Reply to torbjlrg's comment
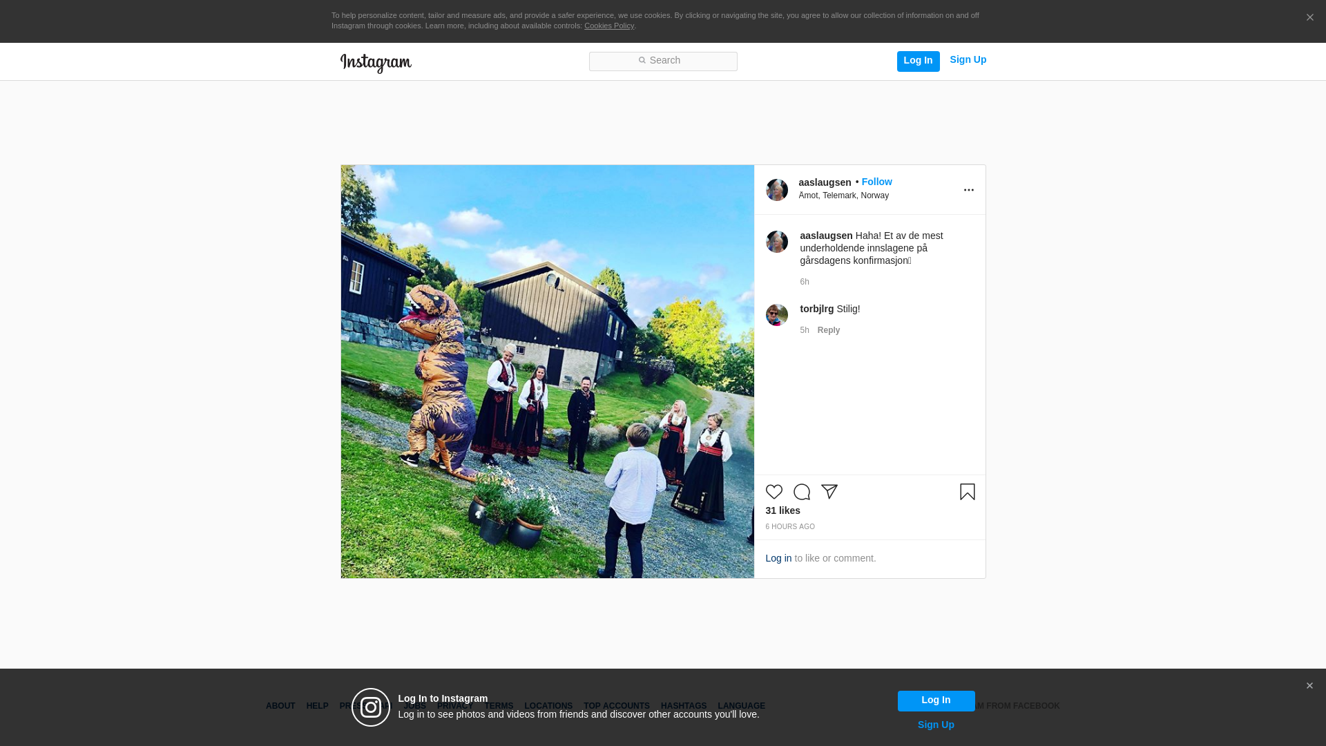 (829, 330)
